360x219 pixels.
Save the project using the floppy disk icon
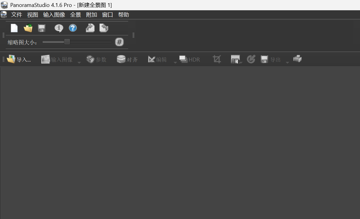41,28
